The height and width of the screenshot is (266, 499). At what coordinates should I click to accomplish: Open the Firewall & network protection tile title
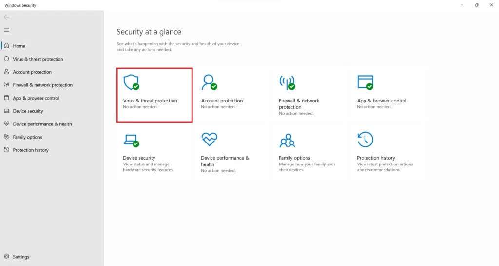click(x=299, y=104)
